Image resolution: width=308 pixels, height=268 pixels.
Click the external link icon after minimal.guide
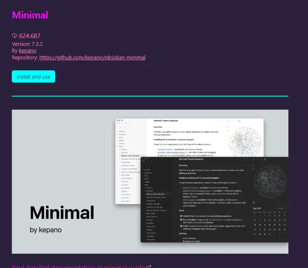[149, 266]
